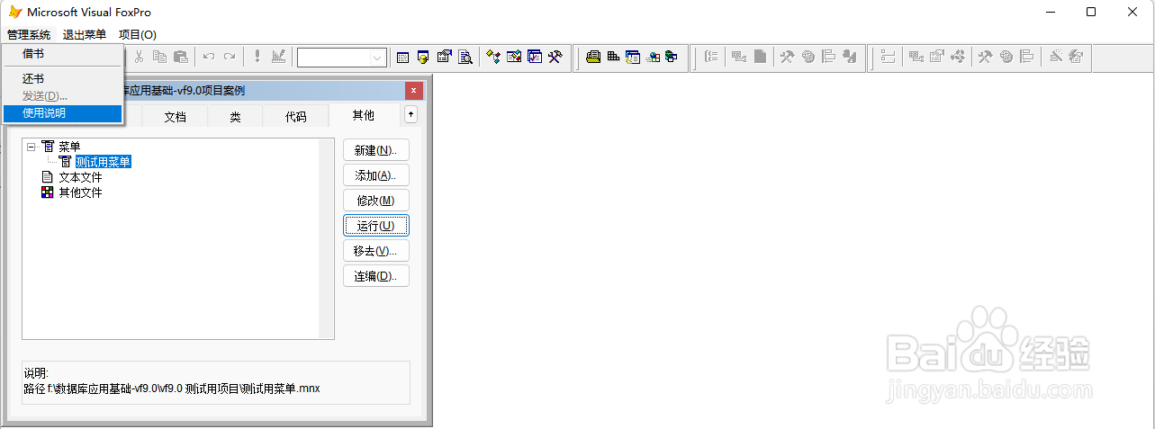
Task: Click the 文本文件 document icon
Action: click(48, 177)
